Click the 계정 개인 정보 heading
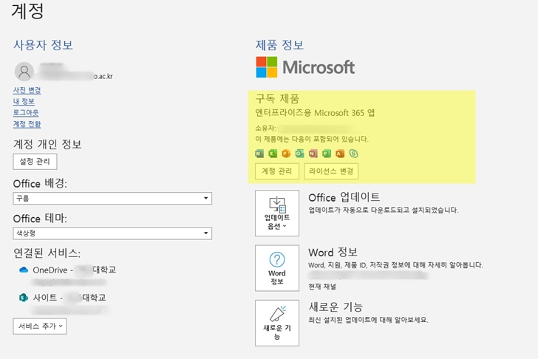Screen dimensions: 538x359 (x=47, y=144)
